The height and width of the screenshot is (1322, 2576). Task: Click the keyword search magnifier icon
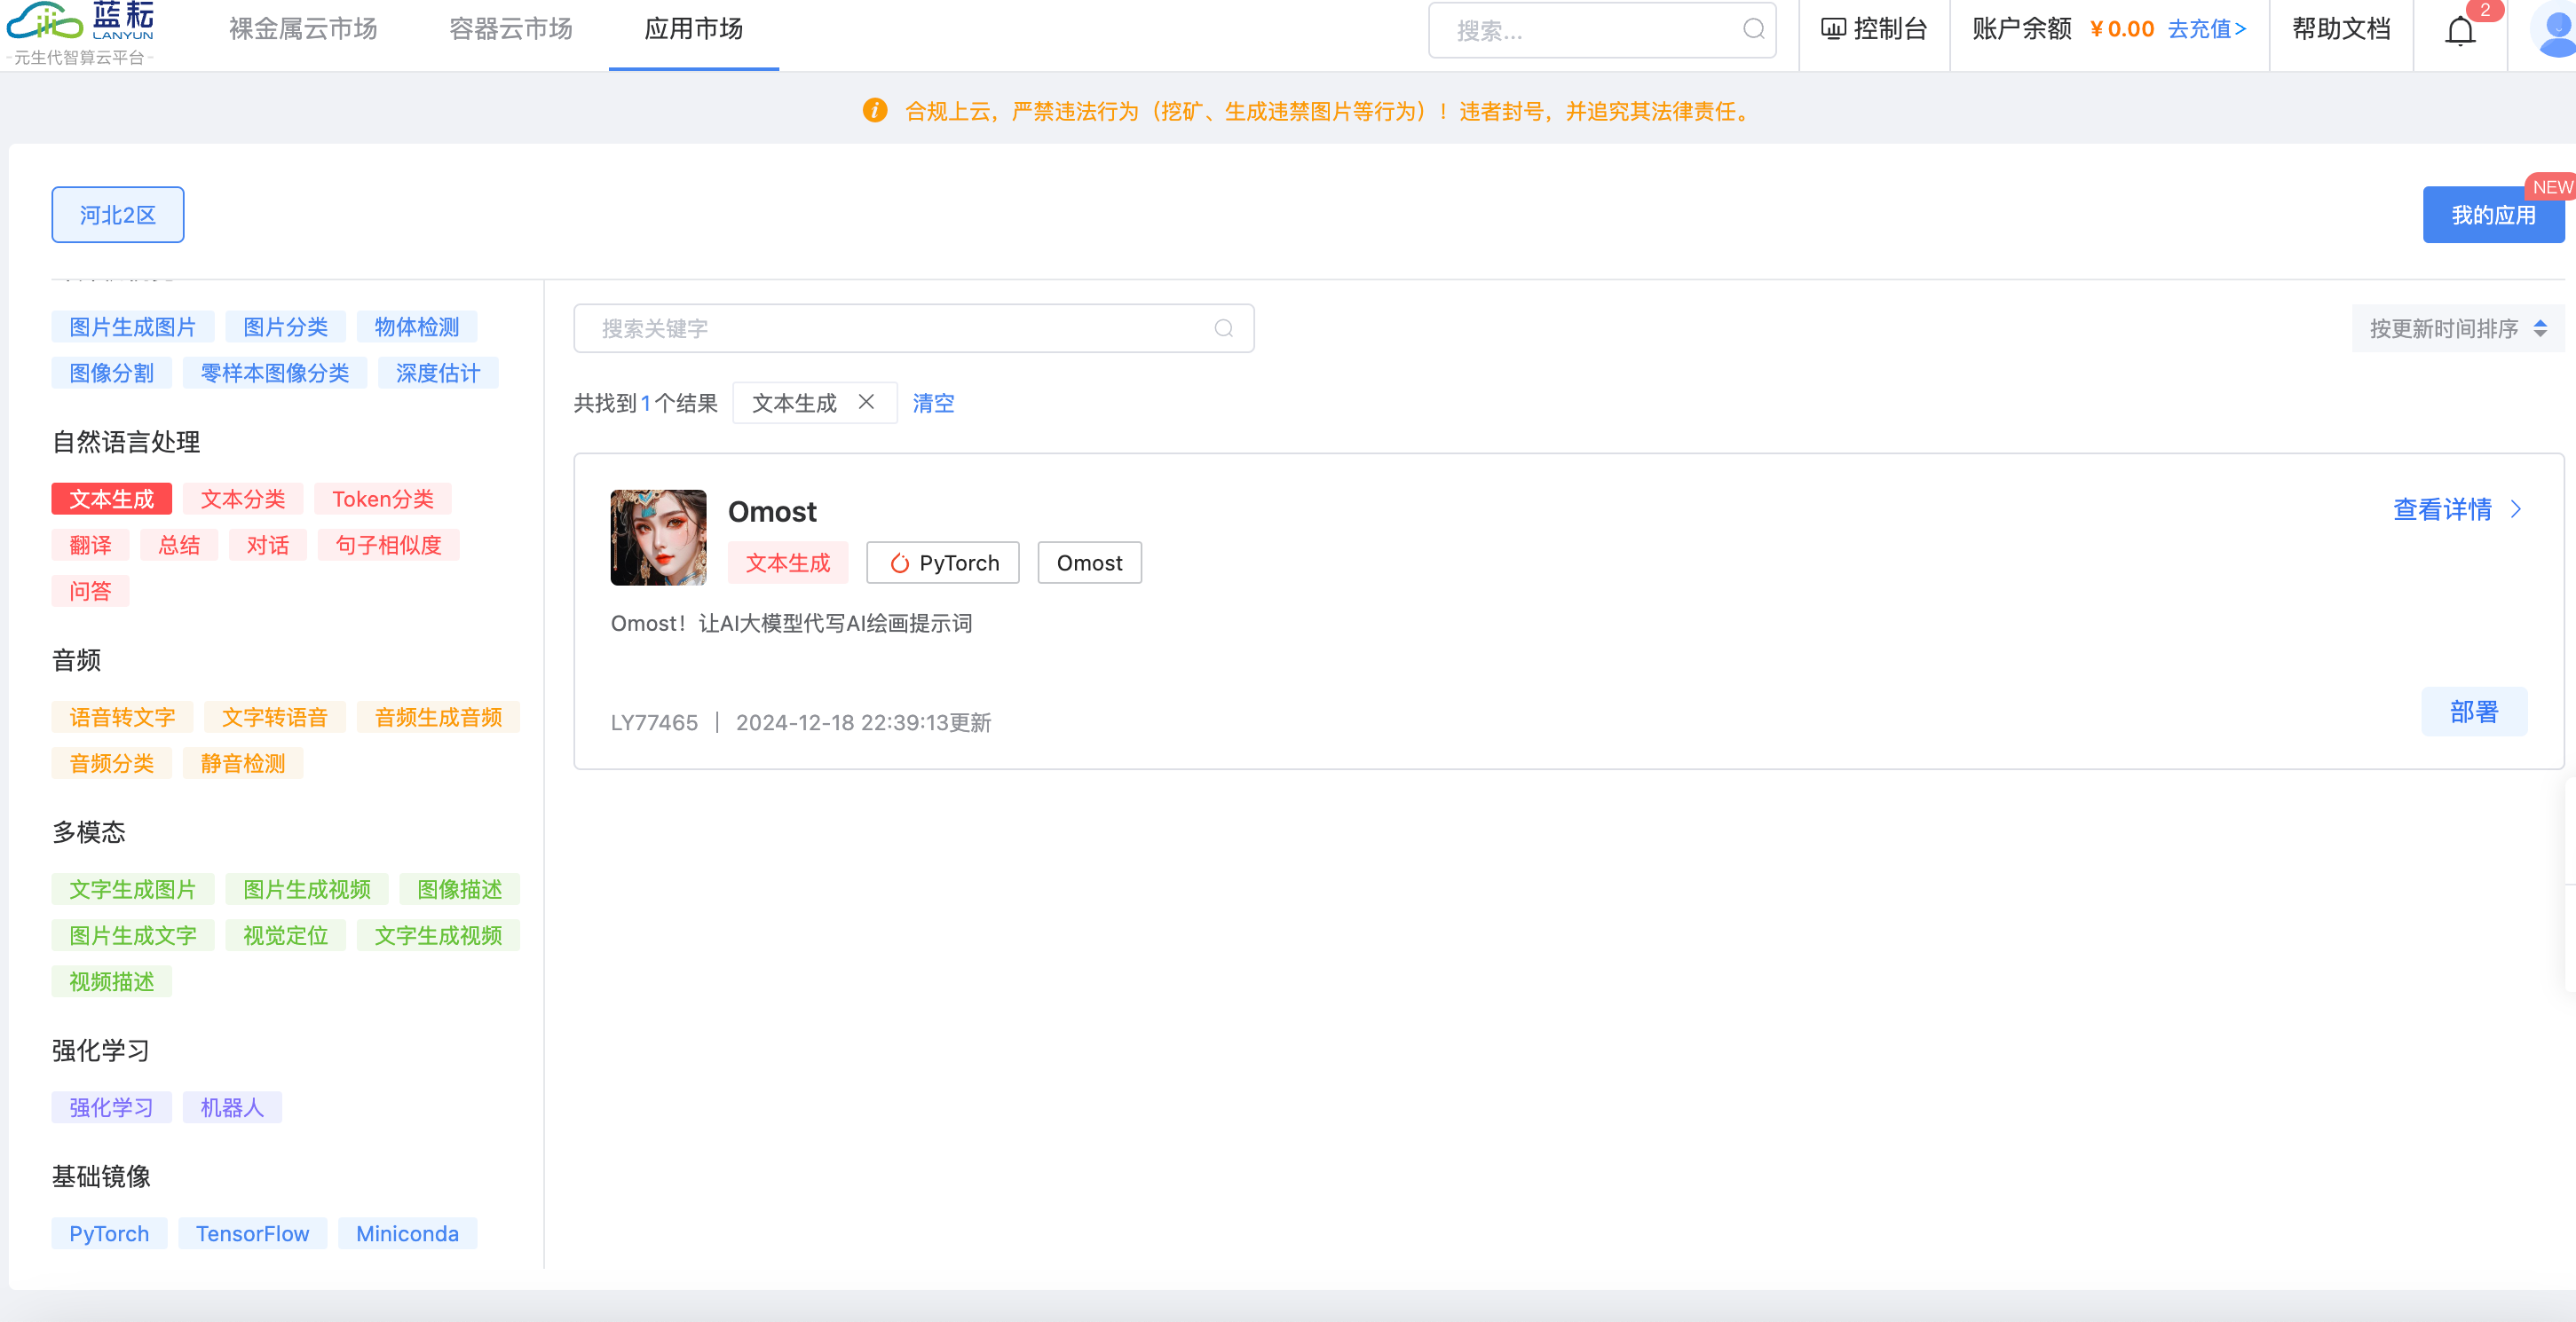point(1223,329)
